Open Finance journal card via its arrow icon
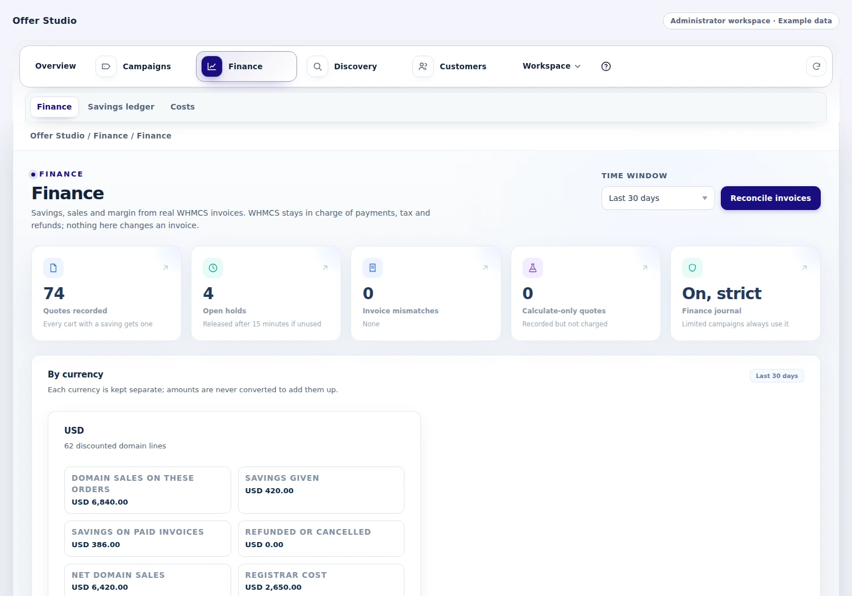852x596 pixels. 805,268
